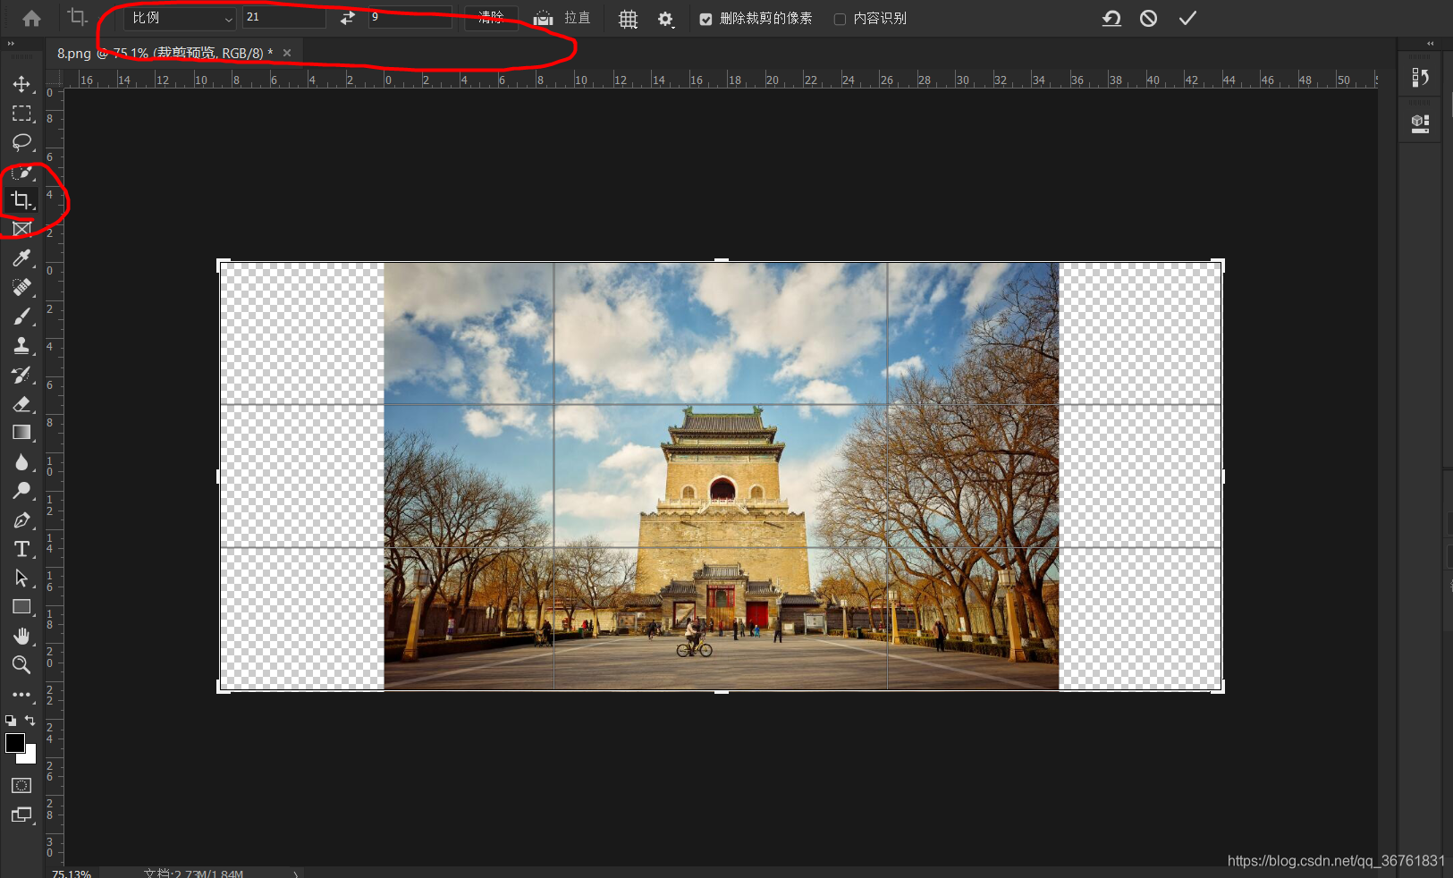Open the crop overlay grid options
The width and height of the screenshot is (1453, 878).
tap(629, 19)
